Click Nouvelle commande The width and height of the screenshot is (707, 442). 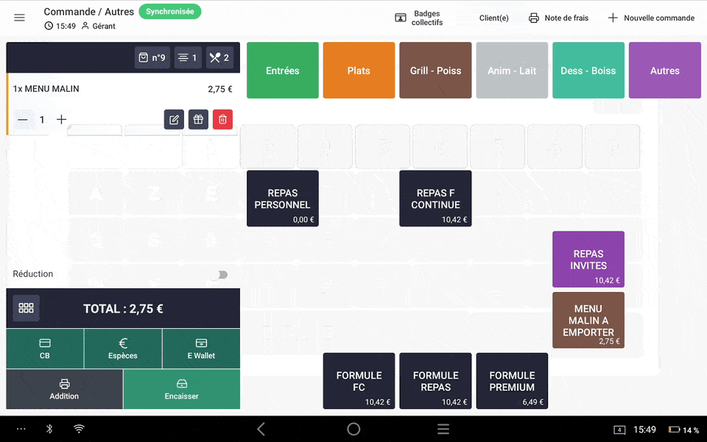tap(651, 18)
